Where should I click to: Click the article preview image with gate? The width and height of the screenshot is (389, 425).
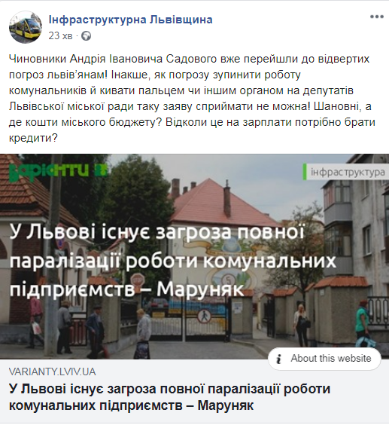pyautogui.click(x=194, y=256)
